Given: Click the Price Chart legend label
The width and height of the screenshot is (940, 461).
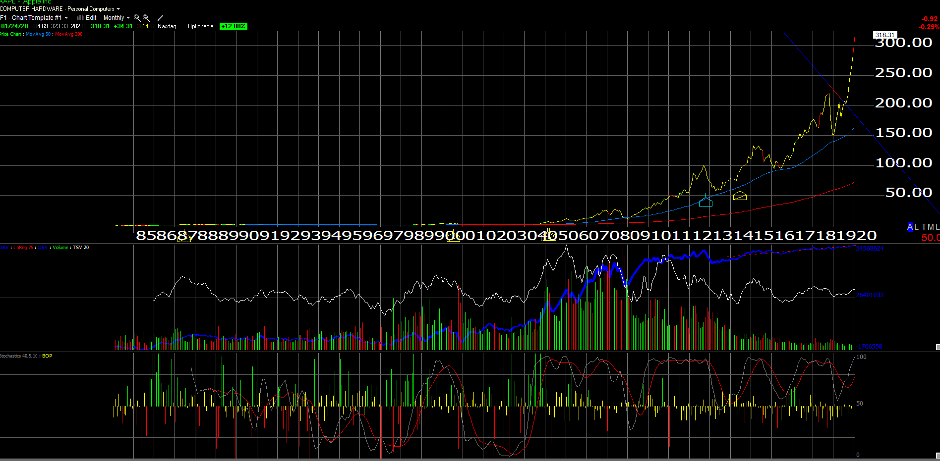Looking at the screenshot, I should click(10, 34).
